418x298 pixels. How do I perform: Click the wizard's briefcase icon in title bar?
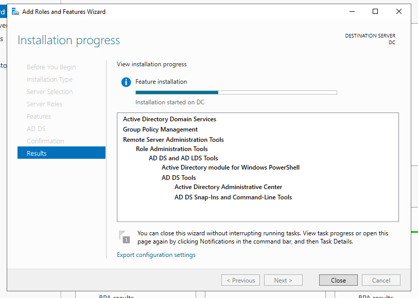click(16, 11)
